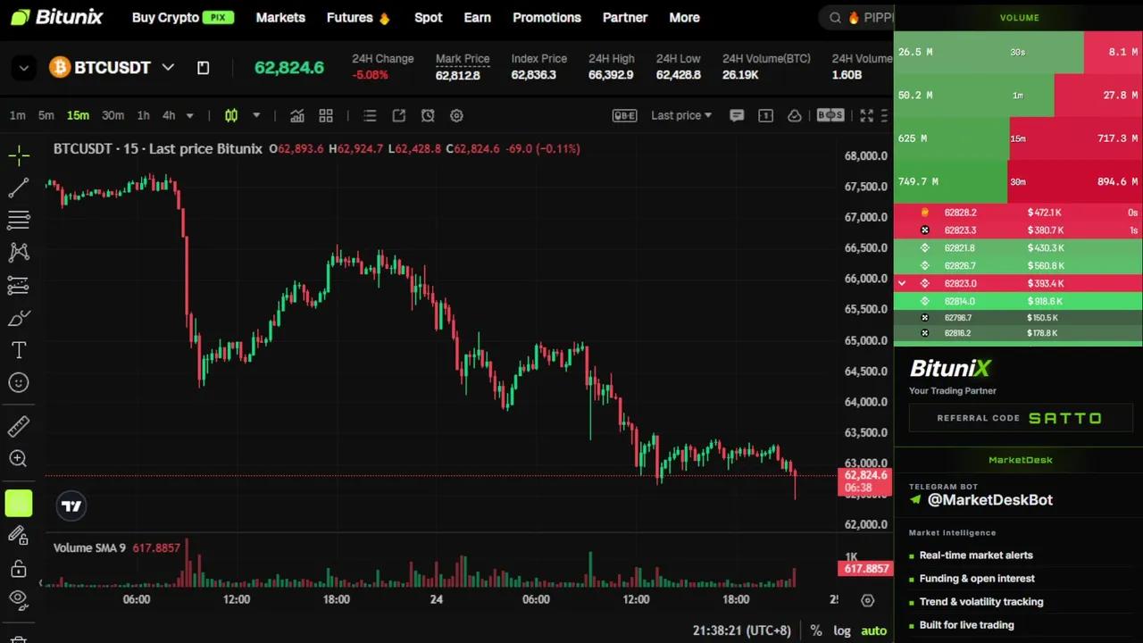Select the 1h timeframe
The image size is (1143, 643).
pyautogui.click(x=143, y=115)
